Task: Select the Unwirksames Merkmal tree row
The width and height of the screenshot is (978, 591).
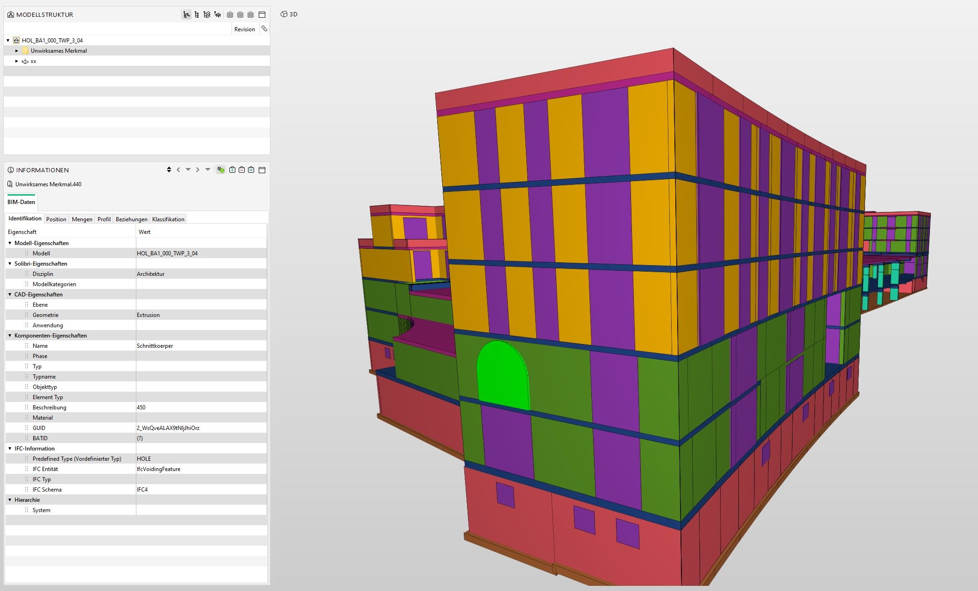Action: tap(137, 51)
